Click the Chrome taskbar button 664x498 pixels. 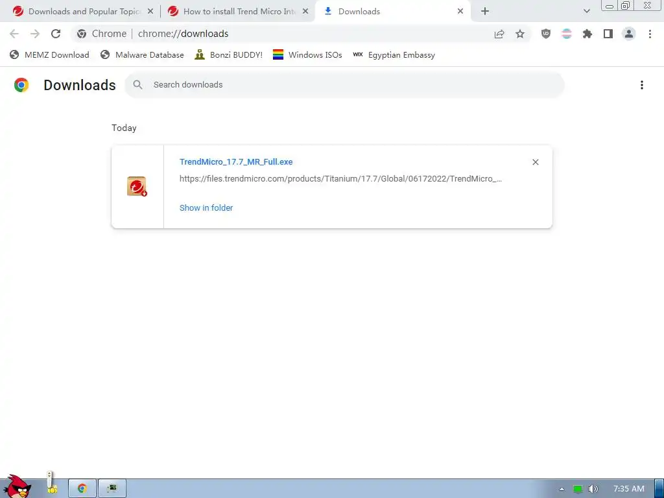click(x=82, y=489)
